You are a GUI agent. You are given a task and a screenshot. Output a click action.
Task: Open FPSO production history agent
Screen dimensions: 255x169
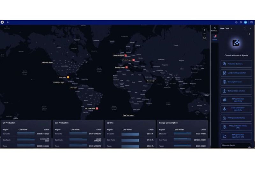236,118
